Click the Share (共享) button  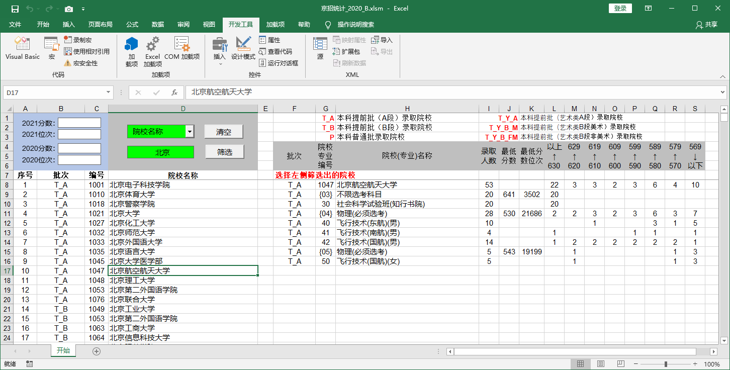pyautogui.click(x=706, y=24)
